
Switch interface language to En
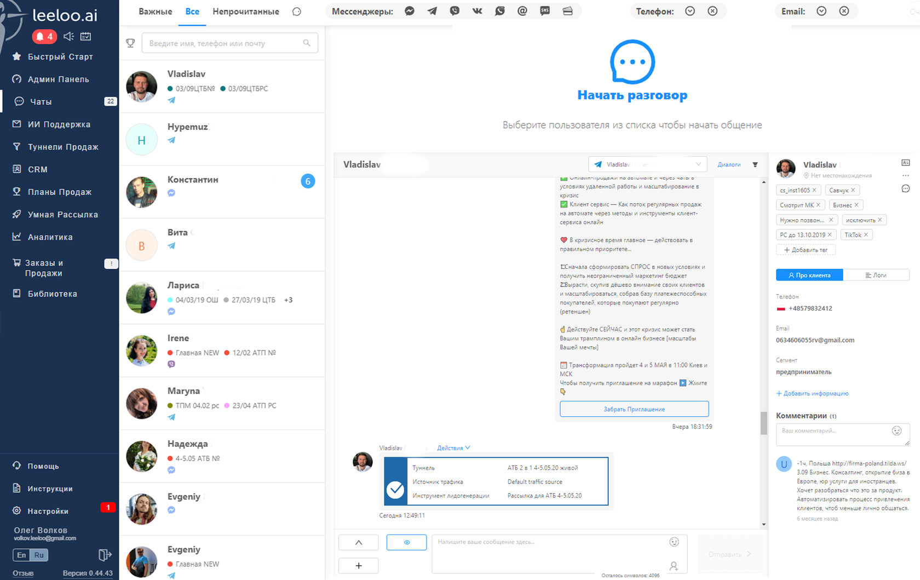(21, 555)
